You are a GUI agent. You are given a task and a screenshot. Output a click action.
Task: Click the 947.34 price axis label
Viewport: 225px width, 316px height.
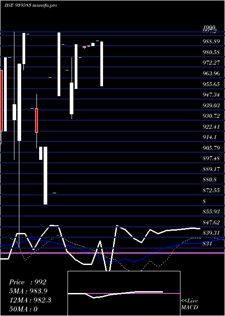click(211, 95)
